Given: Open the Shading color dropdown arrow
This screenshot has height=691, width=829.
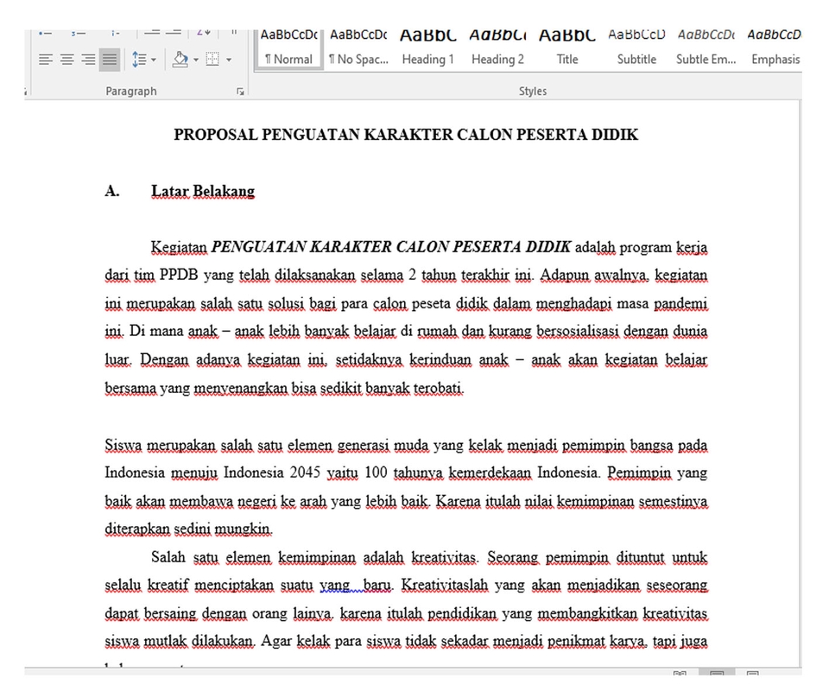Looking at the screenshot, I should pyautogui.click(x=196, y=60).
